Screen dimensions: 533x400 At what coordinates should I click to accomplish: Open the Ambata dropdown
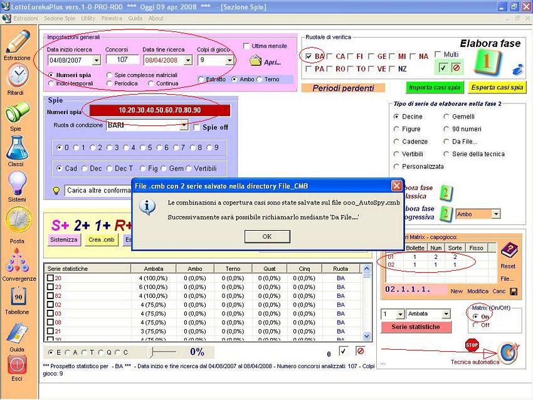tap(446, 314)
